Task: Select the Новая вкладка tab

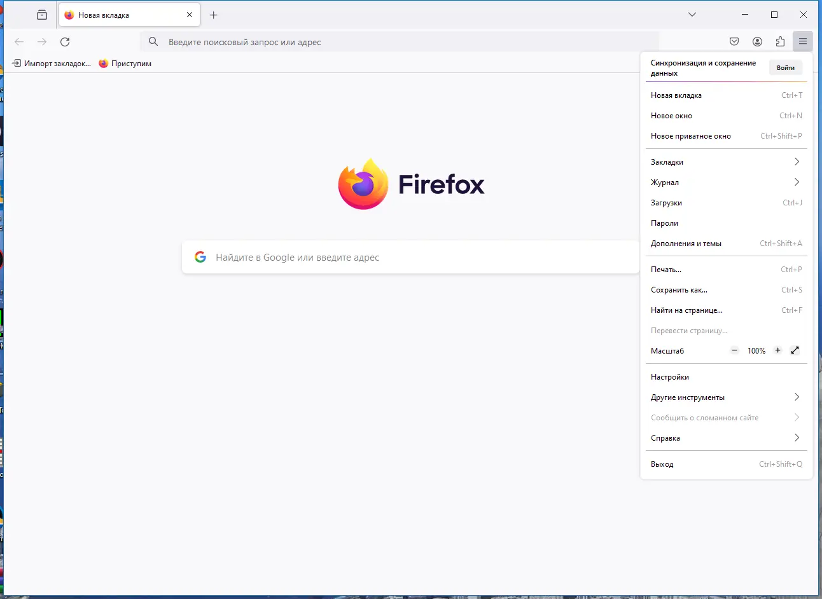Action: click(130, 15)
